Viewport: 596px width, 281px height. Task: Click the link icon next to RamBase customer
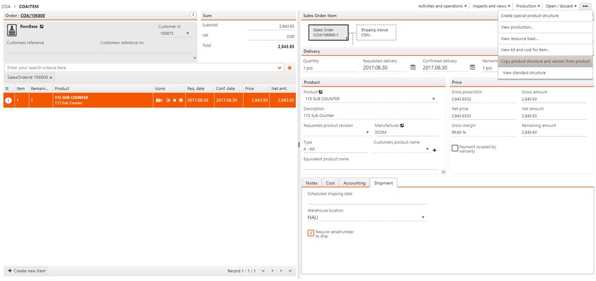pyautogui.click(x=41, y=27)
